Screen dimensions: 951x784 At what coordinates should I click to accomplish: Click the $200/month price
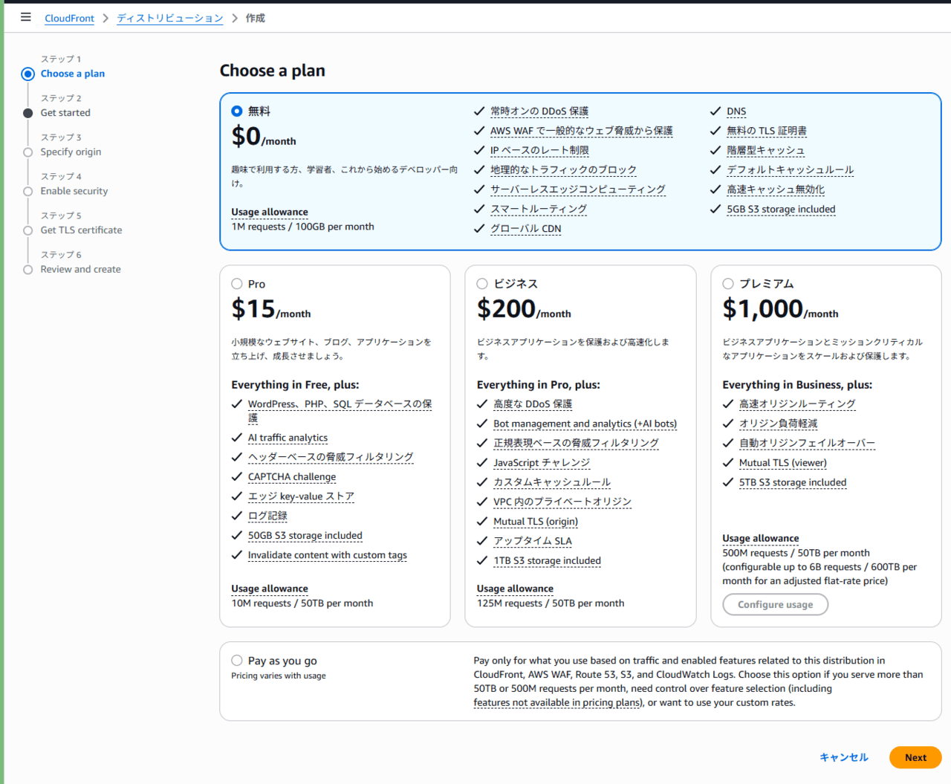point(524,309)
